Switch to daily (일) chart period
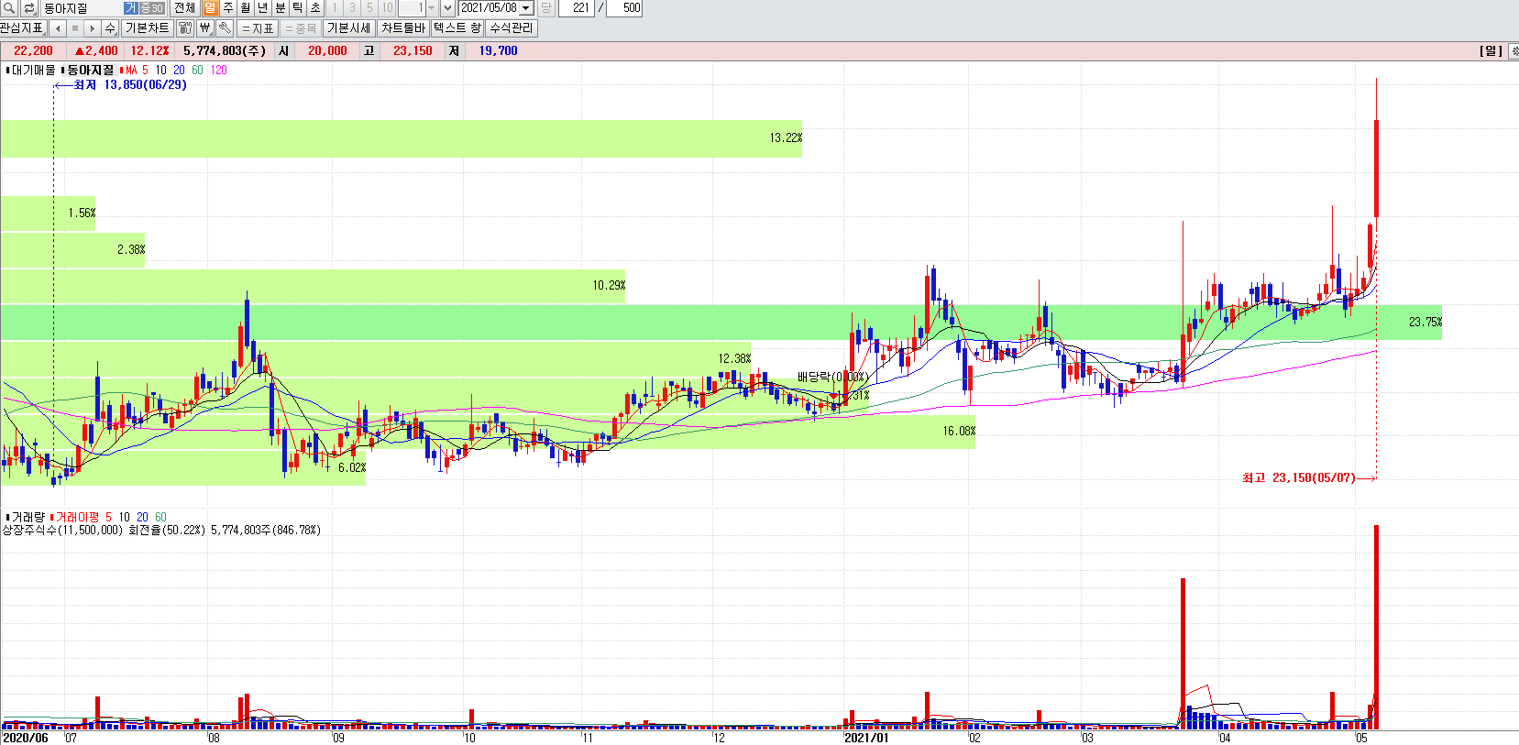Viewport: 1519px width, 745px height. click(210, 8)
